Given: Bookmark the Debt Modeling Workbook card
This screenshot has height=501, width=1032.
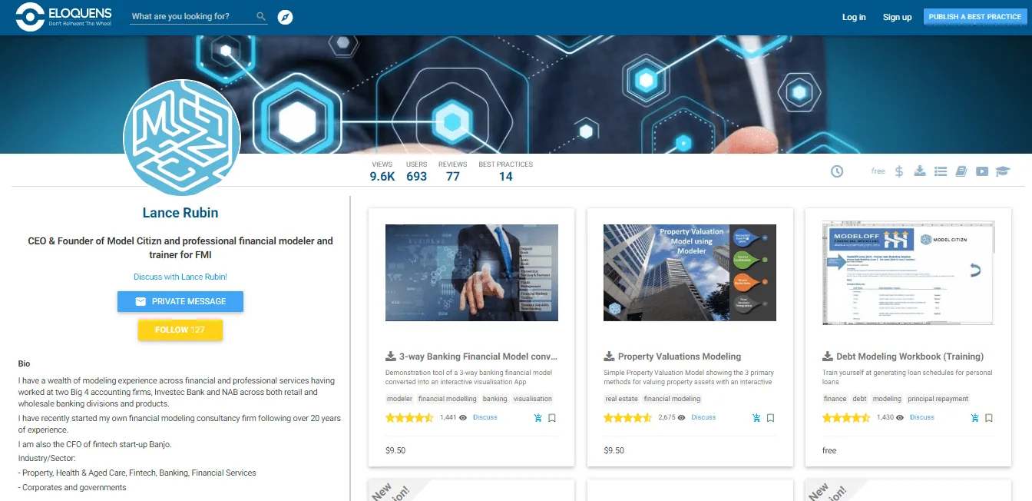Looking at the screenshot, I should click(x=989, y=418).
